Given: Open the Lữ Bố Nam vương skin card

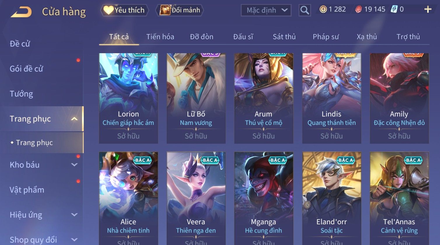Looking at the screenshot, I should point(196,98).
